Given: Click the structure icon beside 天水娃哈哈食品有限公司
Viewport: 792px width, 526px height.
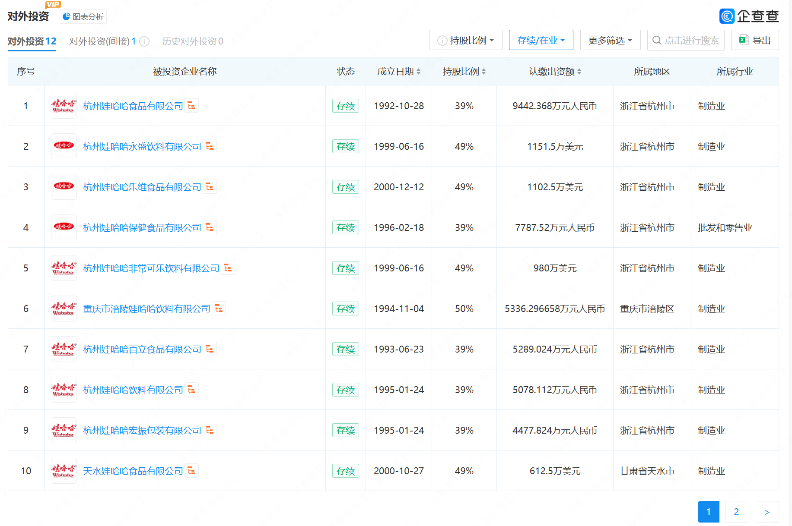Looking at the screenshot, I should (x=191, y=471).
